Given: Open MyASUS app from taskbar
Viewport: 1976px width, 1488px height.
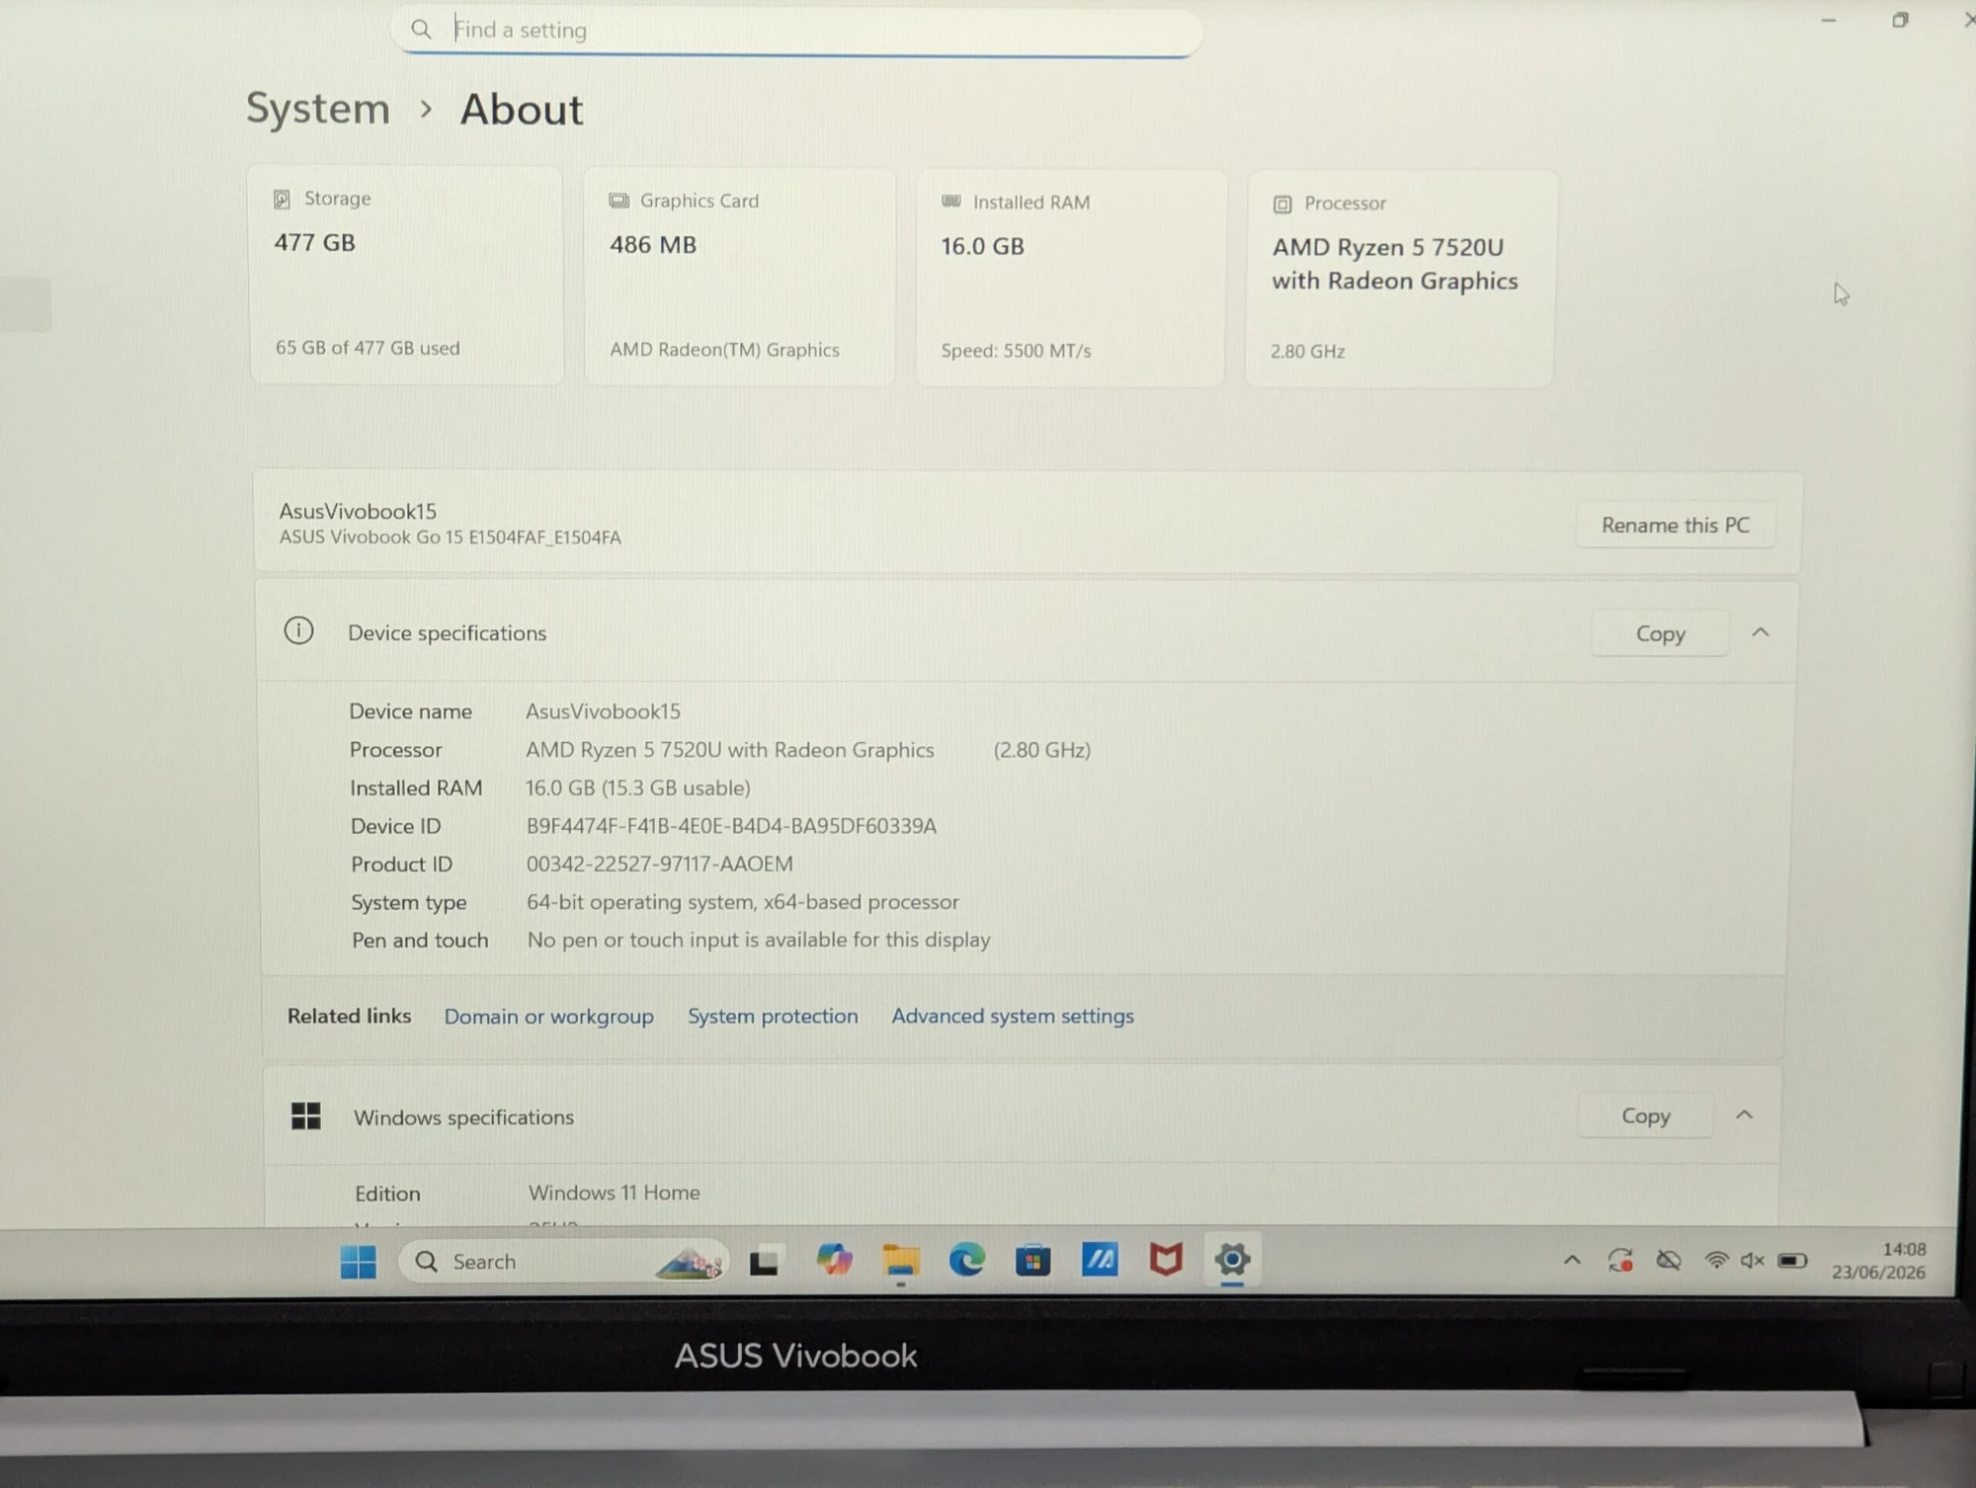Looking at the screenshot, I should [1100, 1260].
